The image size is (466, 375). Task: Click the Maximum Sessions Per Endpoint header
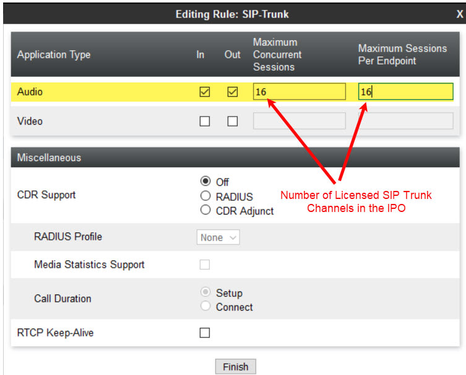pos(402,55)
